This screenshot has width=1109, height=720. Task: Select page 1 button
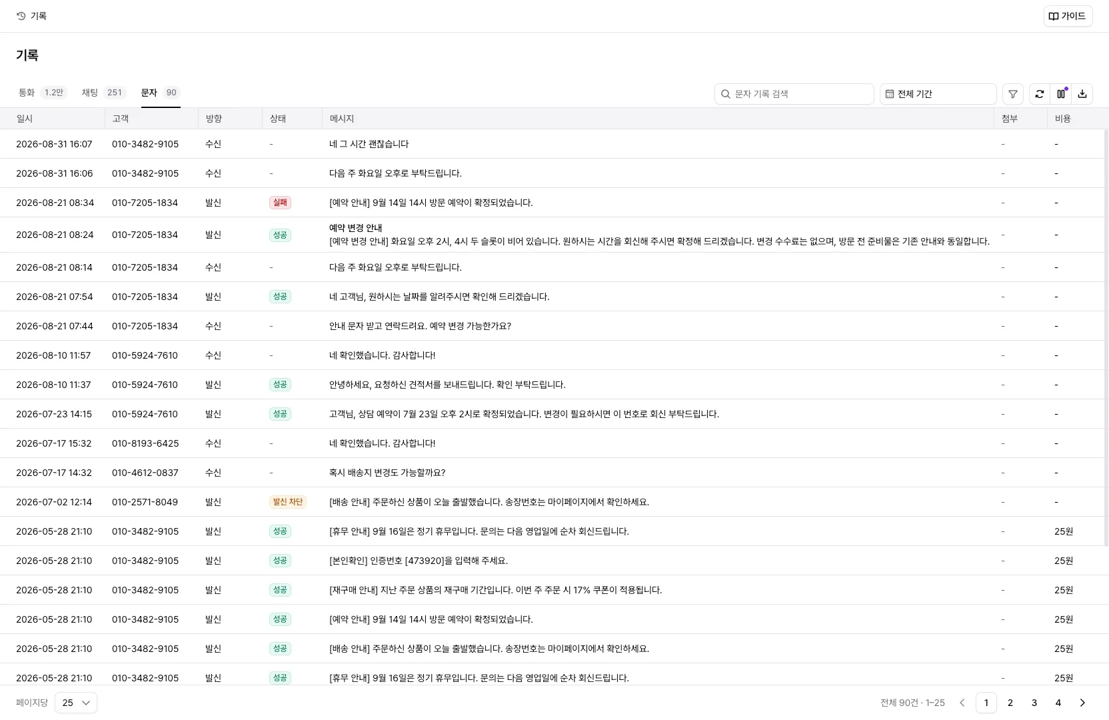pos(986,703)
